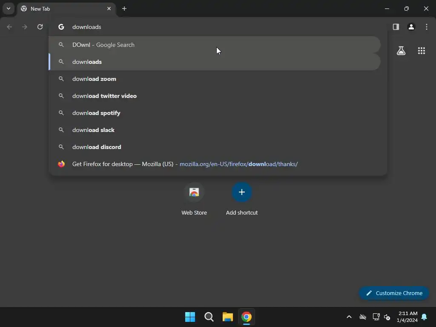Image resolution: width=436 pixels, height=327 pixels.
Task: Open the clock showing 2:11 AM
Action: [407, 317]
